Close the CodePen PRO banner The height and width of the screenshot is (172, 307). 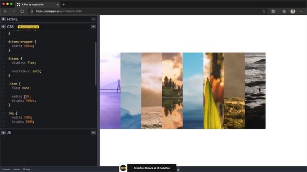(178, 170)
